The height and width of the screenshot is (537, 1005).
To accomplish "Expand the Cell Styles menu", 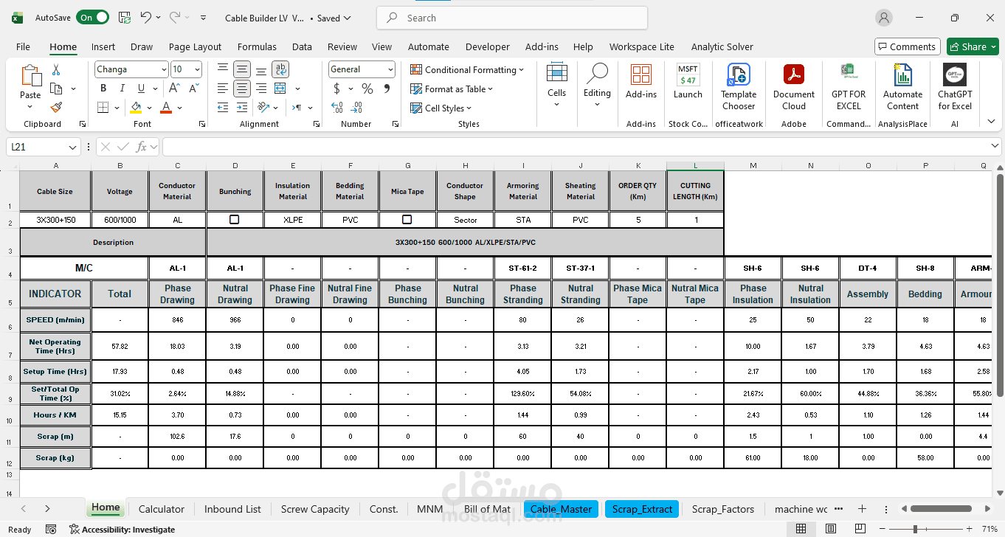I will 441,108.
